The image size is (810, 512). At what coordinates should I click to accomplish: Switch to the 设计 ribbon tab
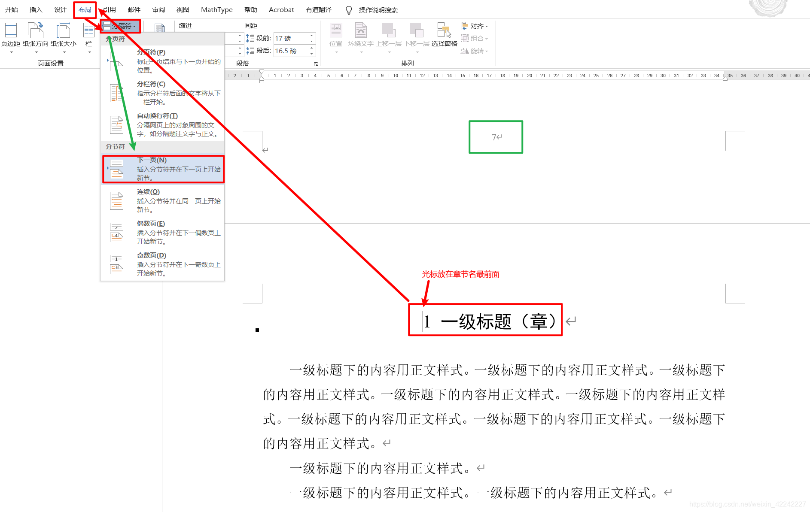tap(61, 9)
